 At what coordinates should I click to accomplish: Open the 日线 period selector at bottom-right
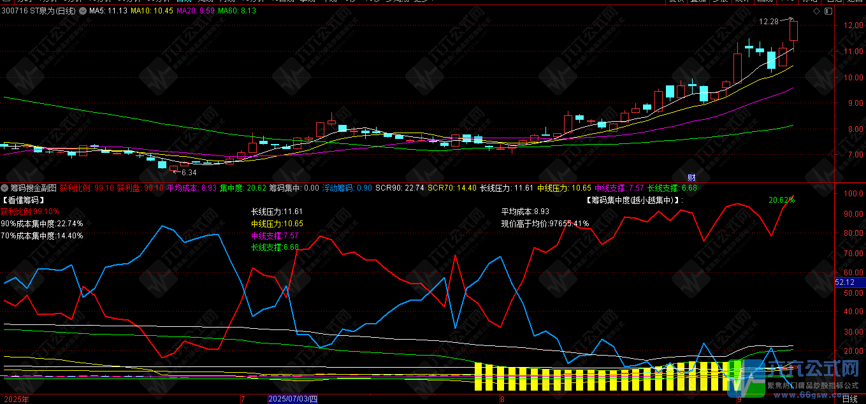pos(849,400)
